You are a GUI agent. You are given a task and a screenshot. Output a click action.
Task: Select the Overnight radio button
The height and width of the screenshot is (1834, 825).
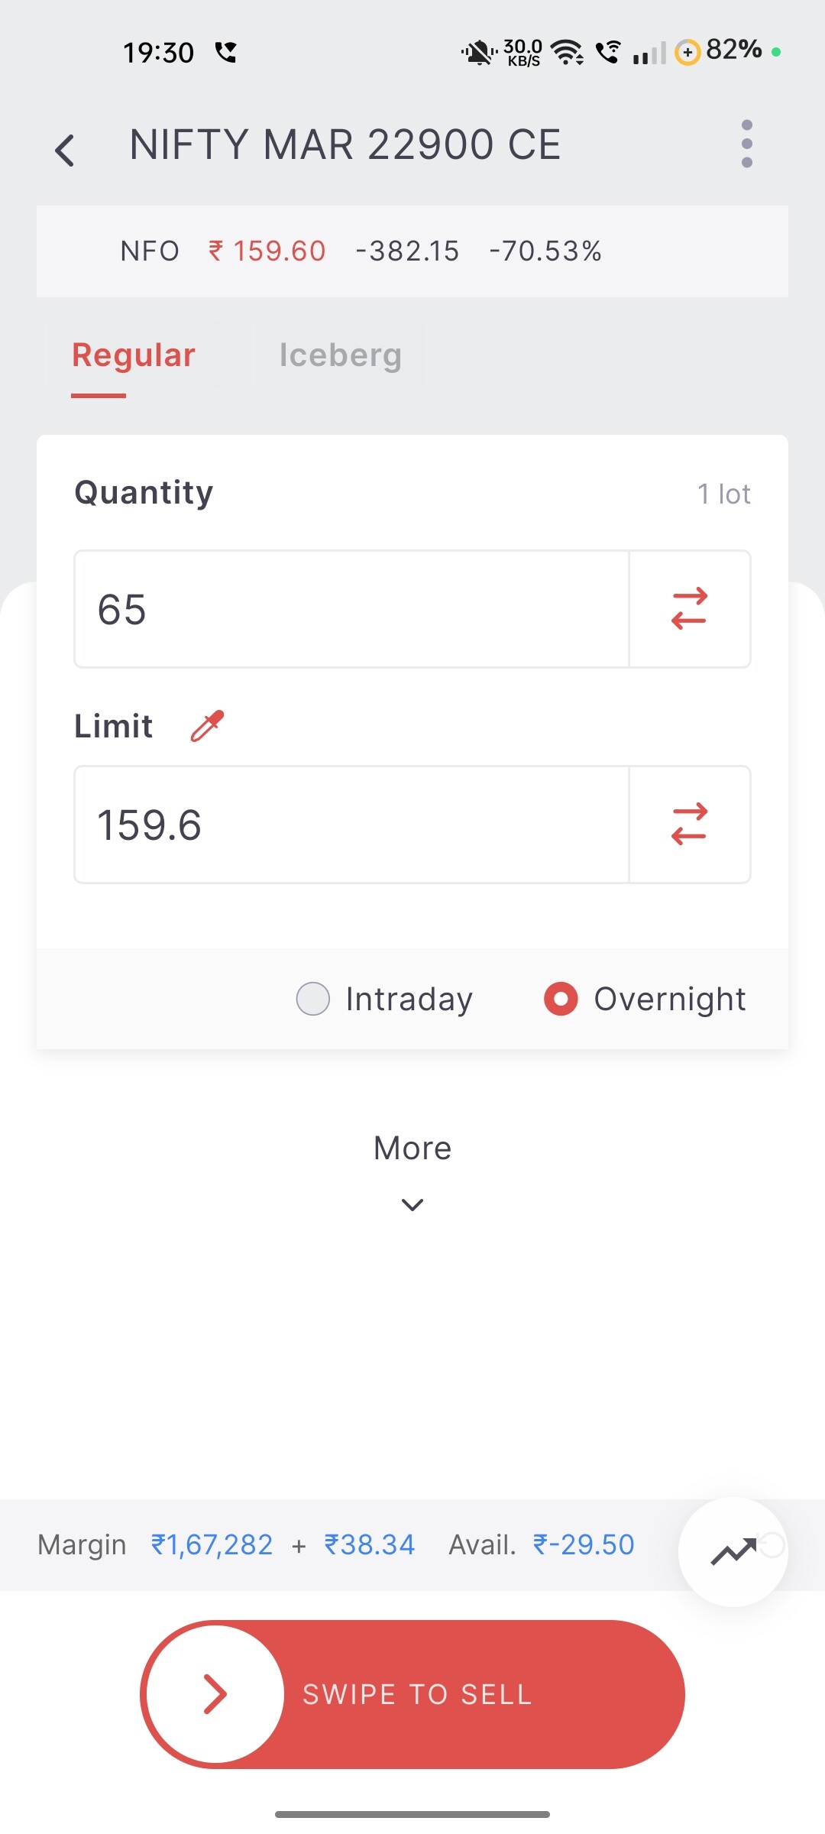pyautogui.click(x=561, y=999)
